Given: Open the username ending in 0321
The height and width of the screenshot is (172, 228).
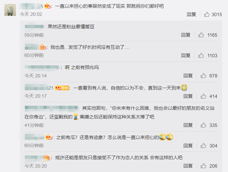Looking at the screenshot, I should [39, 88].
